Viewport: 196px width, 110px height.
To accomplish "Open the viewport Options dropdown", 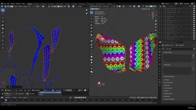I will pyautogui.click(x=154, y=9).
